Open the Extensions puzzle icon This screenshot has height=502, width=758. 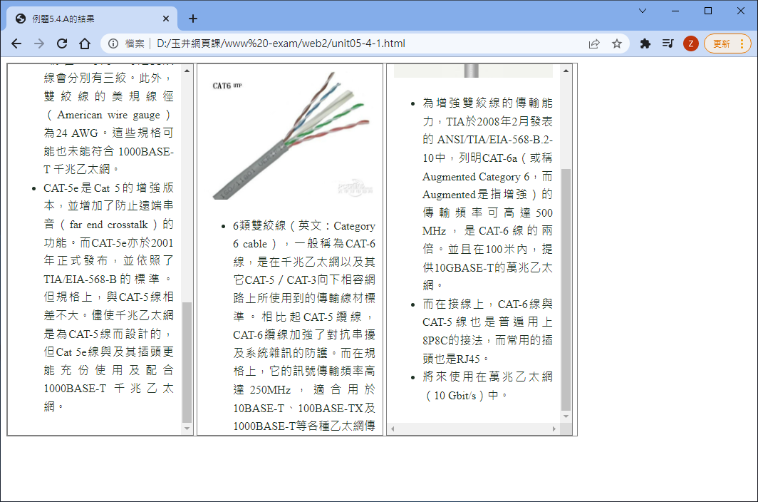[645, 43]
